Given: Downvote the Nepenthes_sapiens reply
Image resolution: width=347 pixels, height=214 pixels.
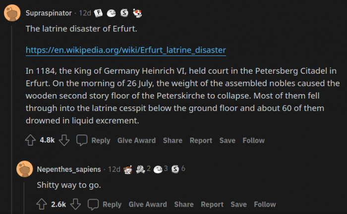Looking at the screenshot, I should click(x=75, y=204).
